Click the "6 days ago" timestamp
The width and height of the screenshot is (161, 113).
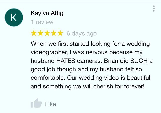click(82, 34)
